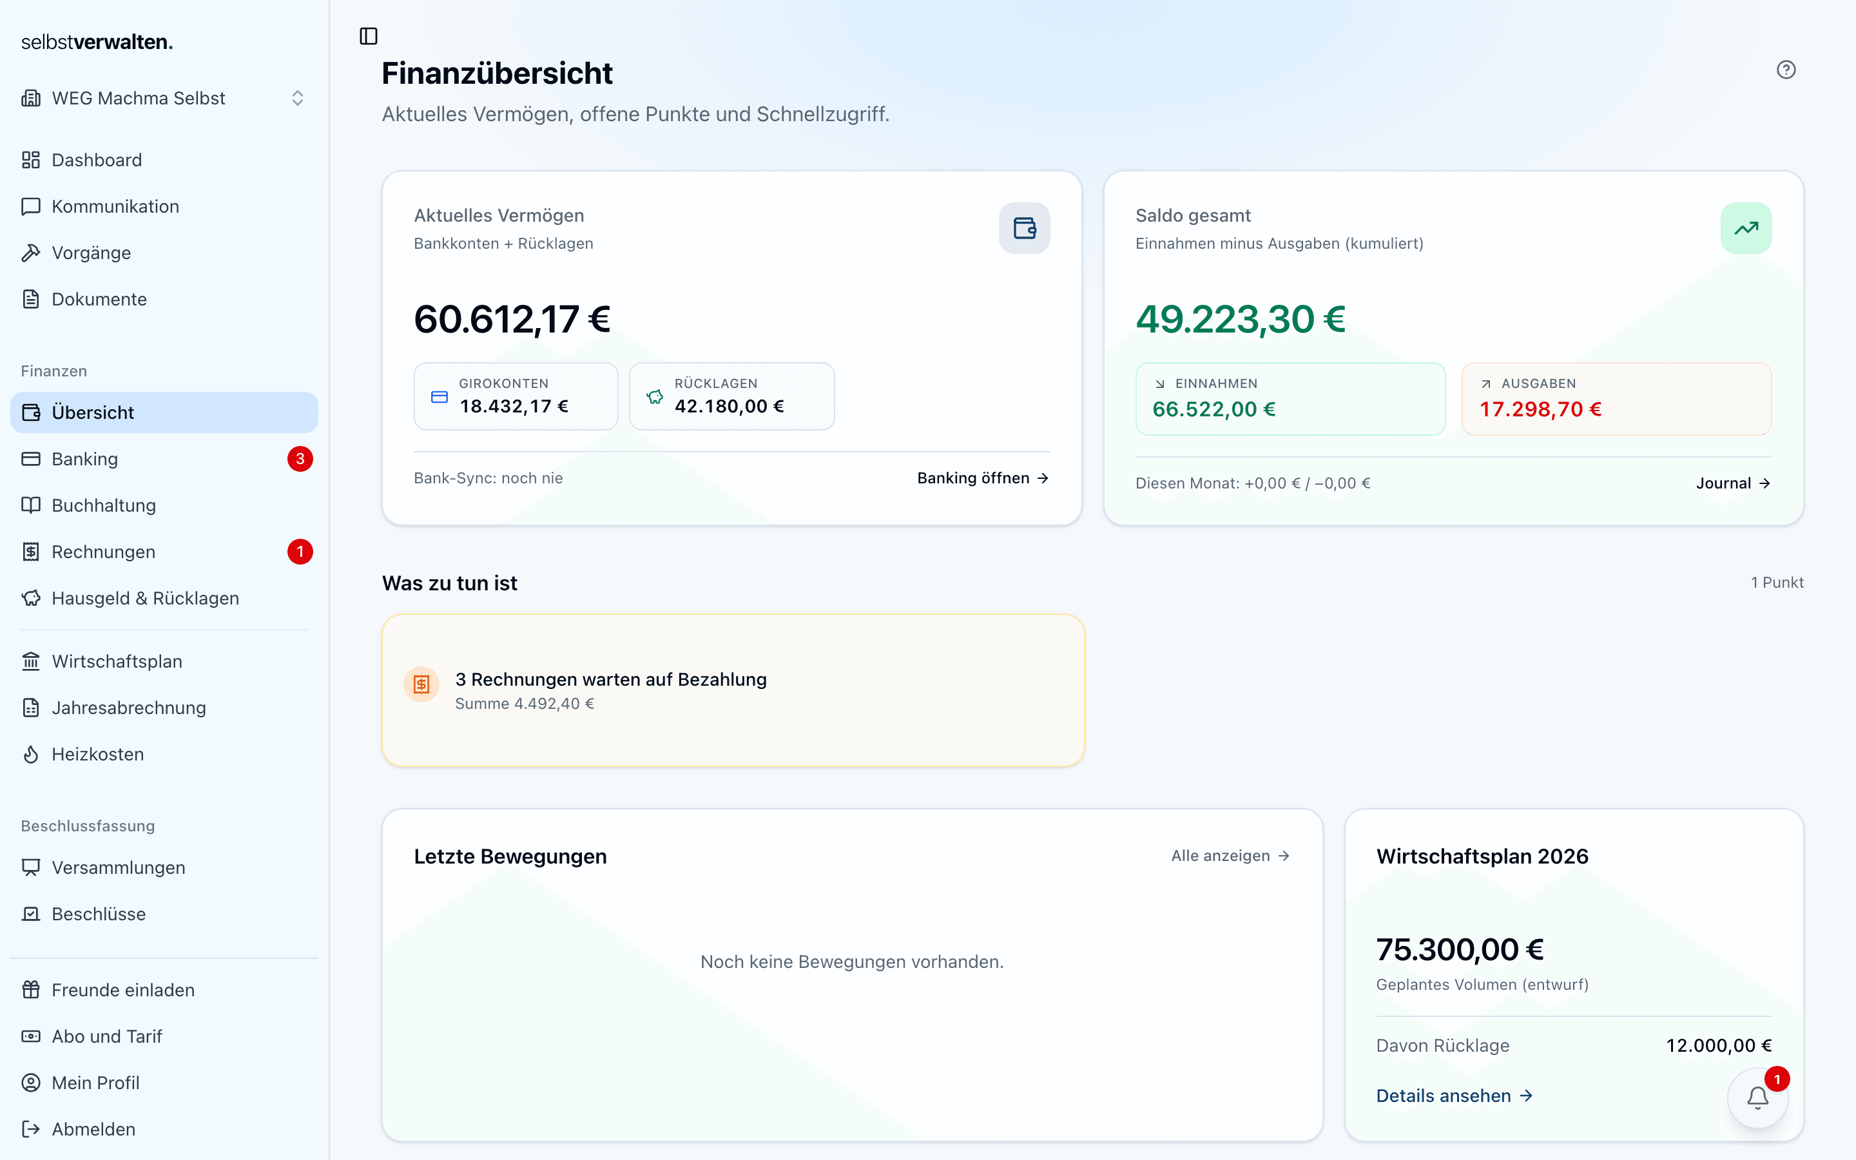
Task: Click the Abo und Tarif banknote icon
Action: coord(31,1036)
